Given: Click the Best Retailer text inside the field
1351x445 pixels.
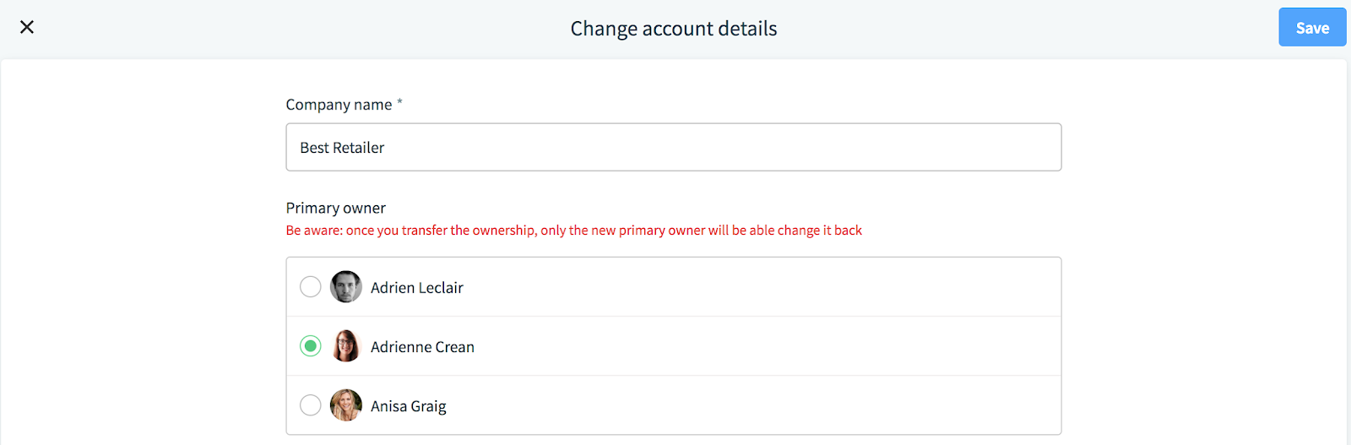Looking at the screenshot, I should 342,148.
